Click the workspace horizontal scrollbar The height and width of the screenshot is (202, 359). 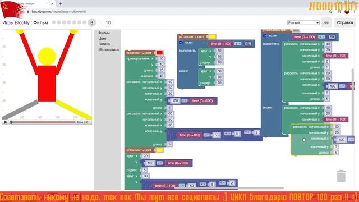tap(229, 189)
